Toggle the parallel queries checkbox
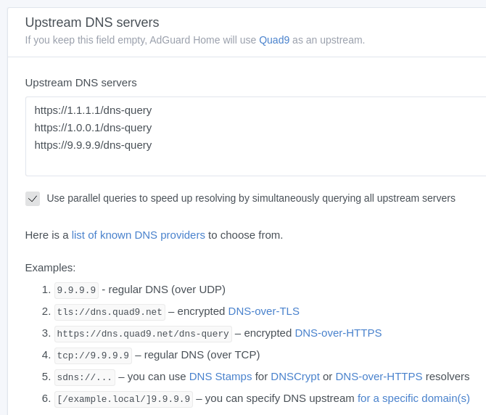The height and width of the screenshot is (415, 486). pyautogui.click(x=33, y=199)
